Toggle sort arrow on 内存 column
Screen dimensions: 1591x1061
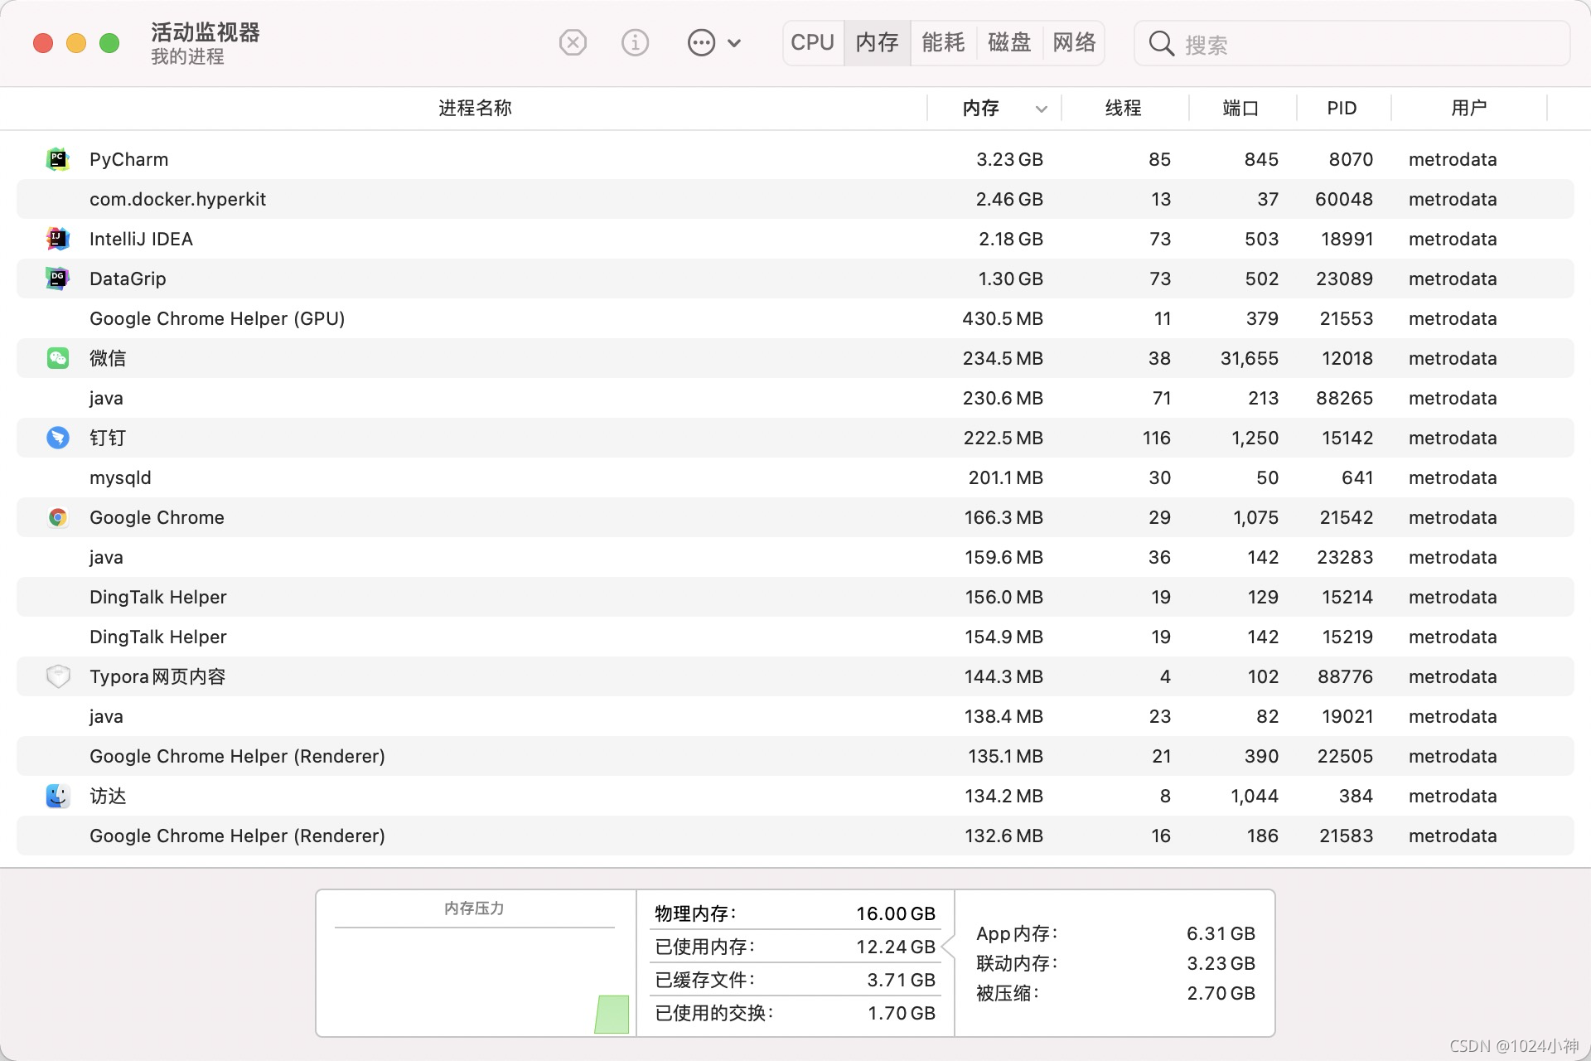pos(1042,109)
